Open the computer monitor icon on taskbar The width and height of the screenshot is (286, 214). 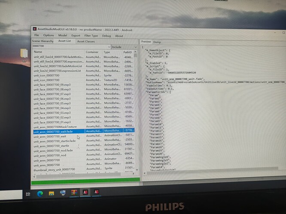pos(63,193)
